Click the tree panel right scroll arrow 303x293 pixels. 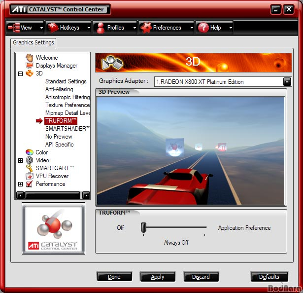(x=86, y=195)
